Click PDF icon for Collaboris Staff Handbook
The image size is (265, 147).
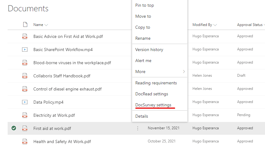tap(25, 76)
